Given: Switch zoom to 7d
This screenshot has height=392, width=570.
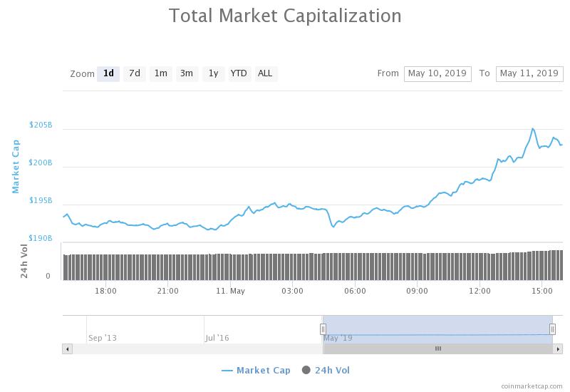Looking at the screenshot, I should click(x=134, y=73).
